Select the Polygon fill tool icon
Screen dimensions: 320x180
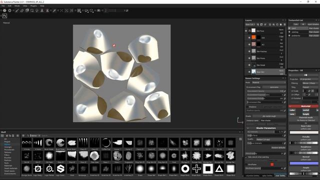(32, 10)
